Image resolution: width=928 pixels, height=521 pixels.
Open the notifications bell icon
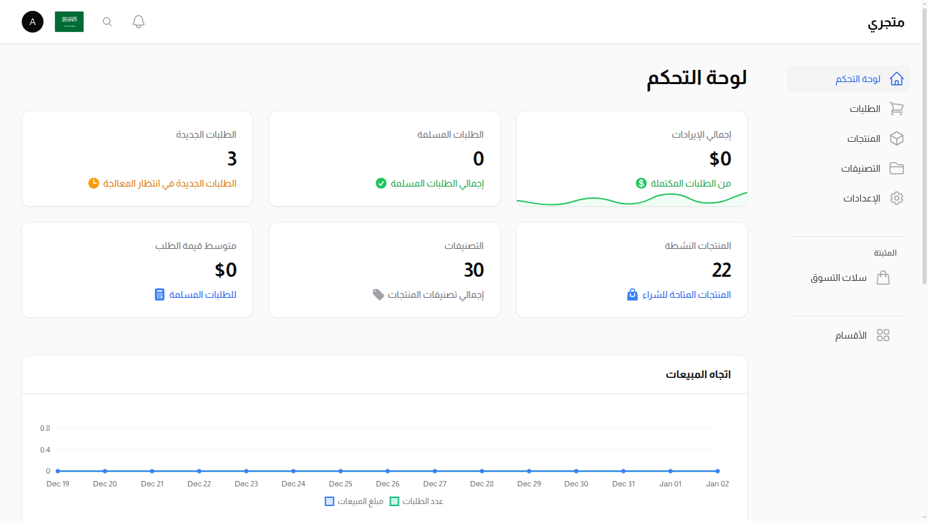click(x=138, y=21)
